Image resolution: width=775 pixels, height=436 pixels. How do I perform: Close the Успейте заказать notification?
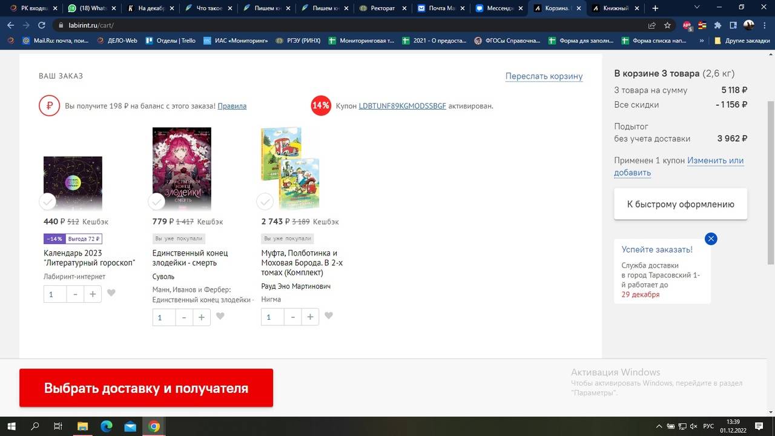[711, 239]
